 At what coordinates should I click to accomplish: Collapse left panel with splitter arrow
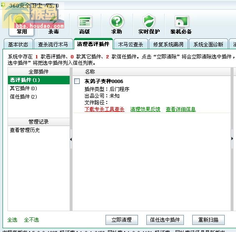pos(71,139)
